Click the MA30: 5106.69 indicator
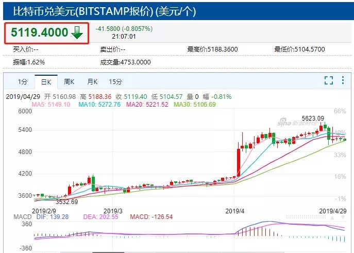Image resolution: width=354 pixels, height=253 pixels. 195,105
